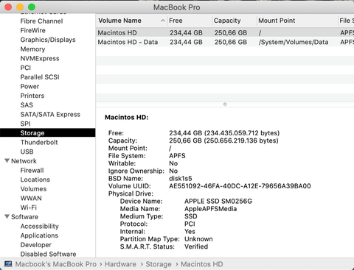Select USB in the sidebar
This screenshot has width=354, height=270.
click(27, 152)
